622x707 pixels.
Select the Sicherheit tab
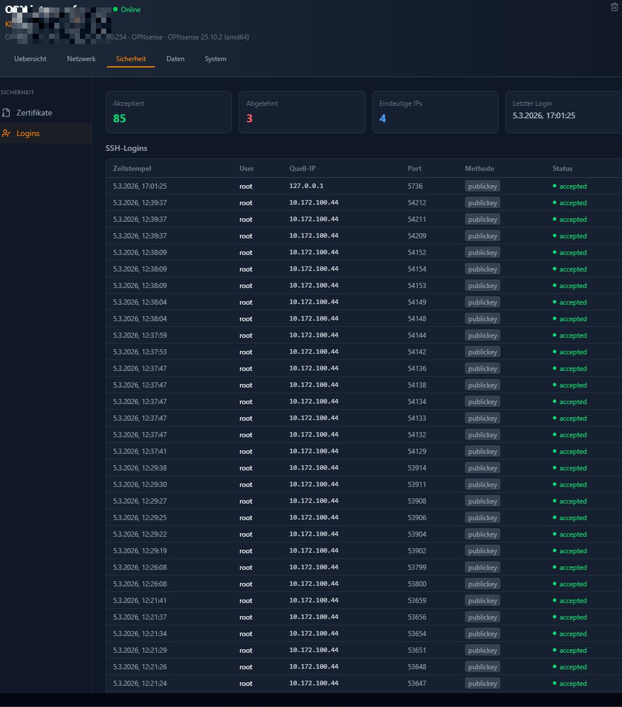(x=131, y=59)
